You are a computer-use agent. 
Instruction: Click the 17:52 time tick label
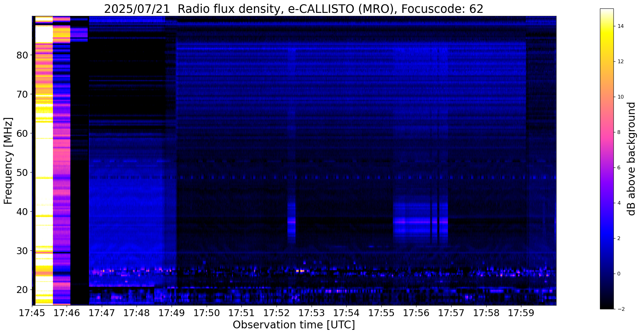tap(277, 313)
